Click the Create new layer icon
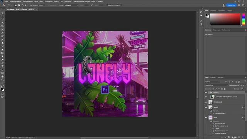Screen dimensions: 247x139 [x=239, y=137]
